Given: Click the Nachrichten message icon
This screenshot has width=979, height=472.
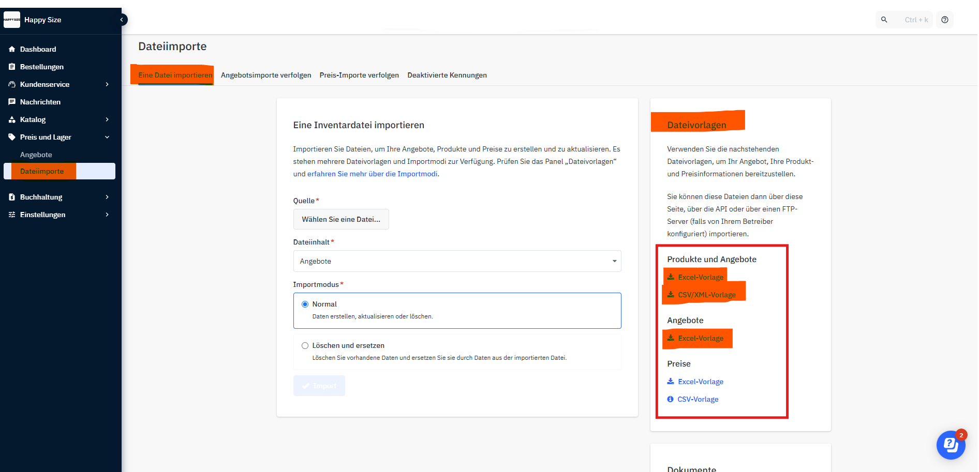Looking at the screenshot, I should 12,102.
